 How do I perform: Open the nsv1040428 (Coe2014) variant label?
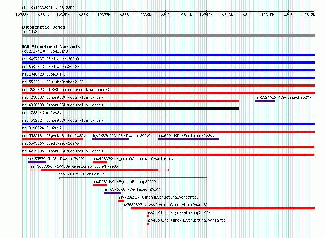point(44,74)
